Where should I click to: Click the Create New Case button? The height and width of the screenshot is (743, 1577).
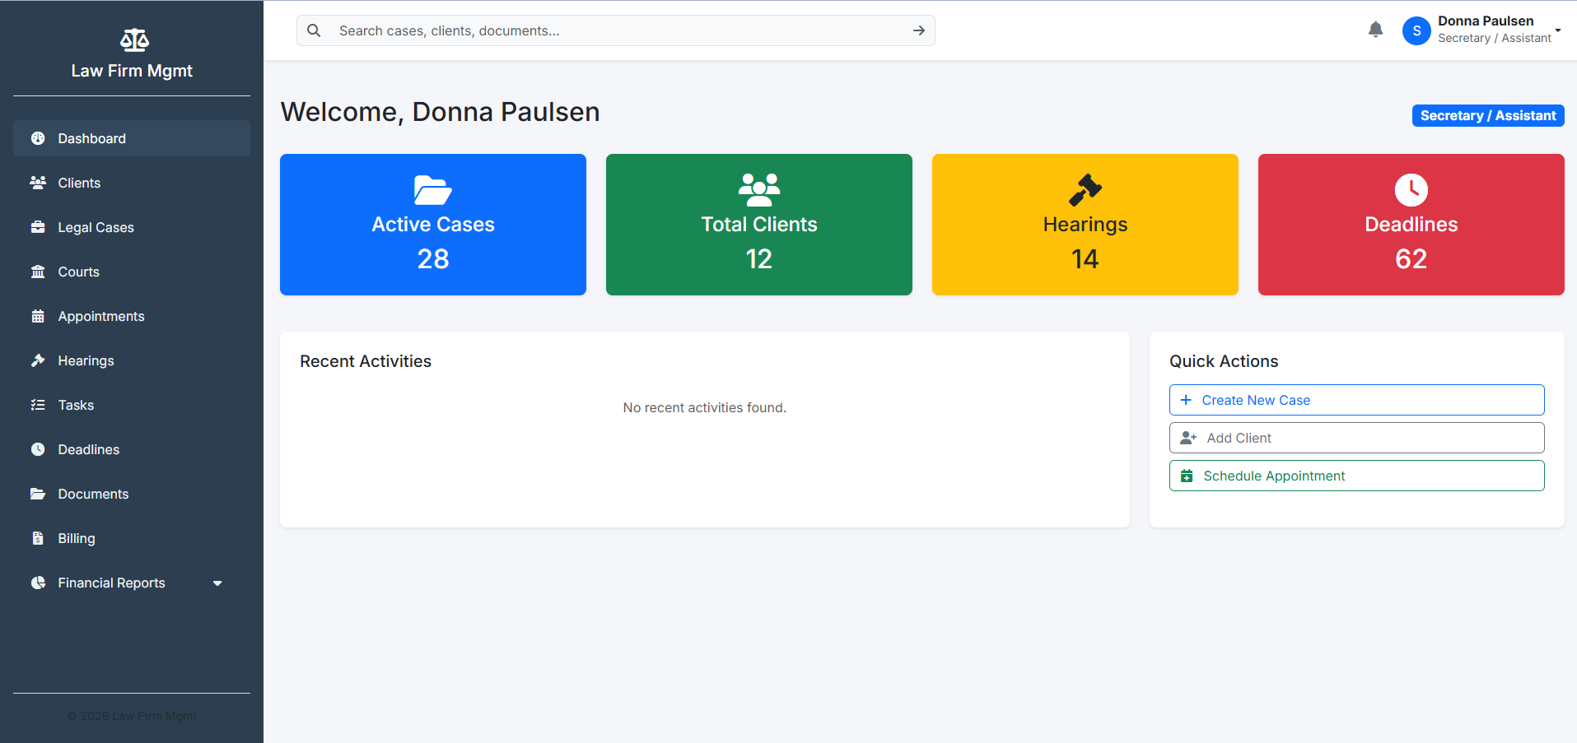1356,400
